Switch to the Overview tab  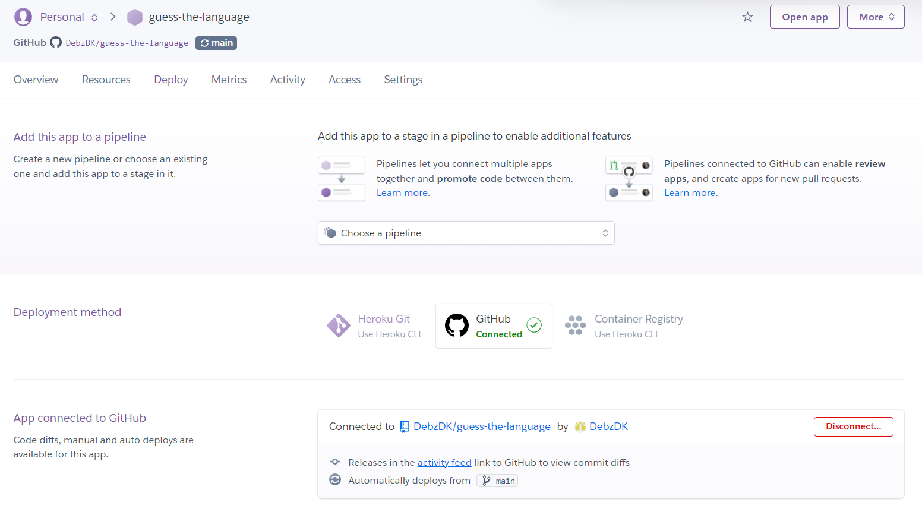coord(36,80)
